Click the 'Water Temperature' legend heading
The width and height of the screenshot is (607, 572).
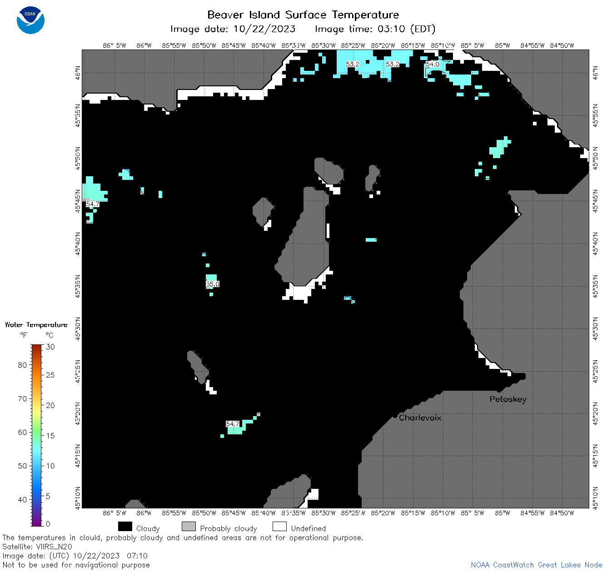coord(36,325)
